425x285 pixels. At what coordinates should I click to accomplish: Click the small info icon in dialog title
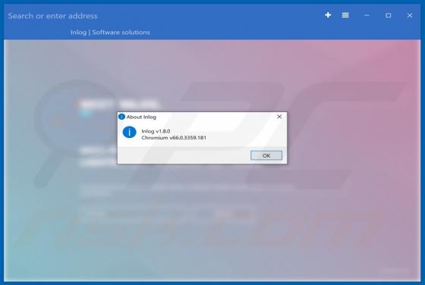[x=121, y=117]
